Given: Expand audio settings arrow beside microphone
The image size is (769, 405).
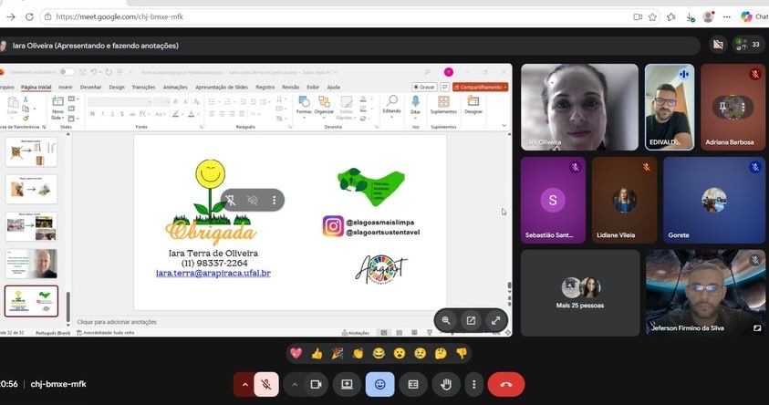Looking at the screenshot, I should (x=244, y=384).
